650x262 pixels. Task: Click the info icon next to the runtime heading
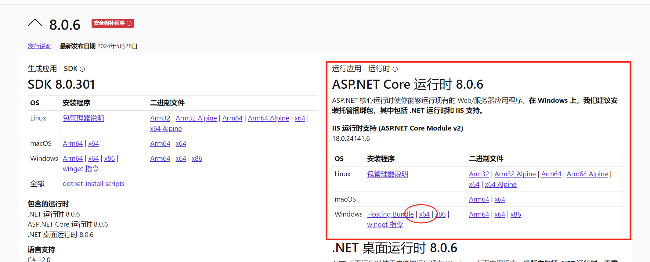tap(395, 69)
